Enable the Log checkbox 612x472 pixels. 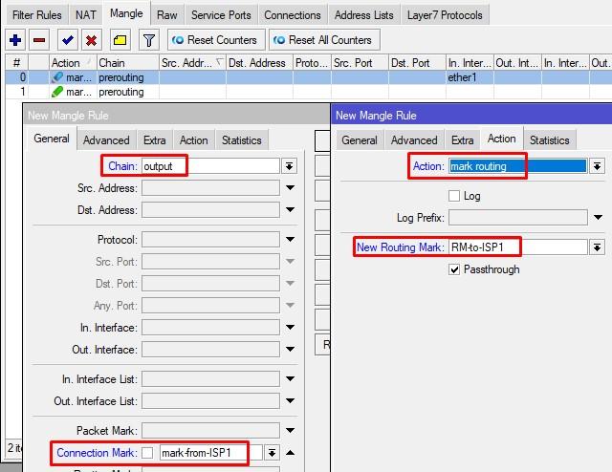coord(454,196)
